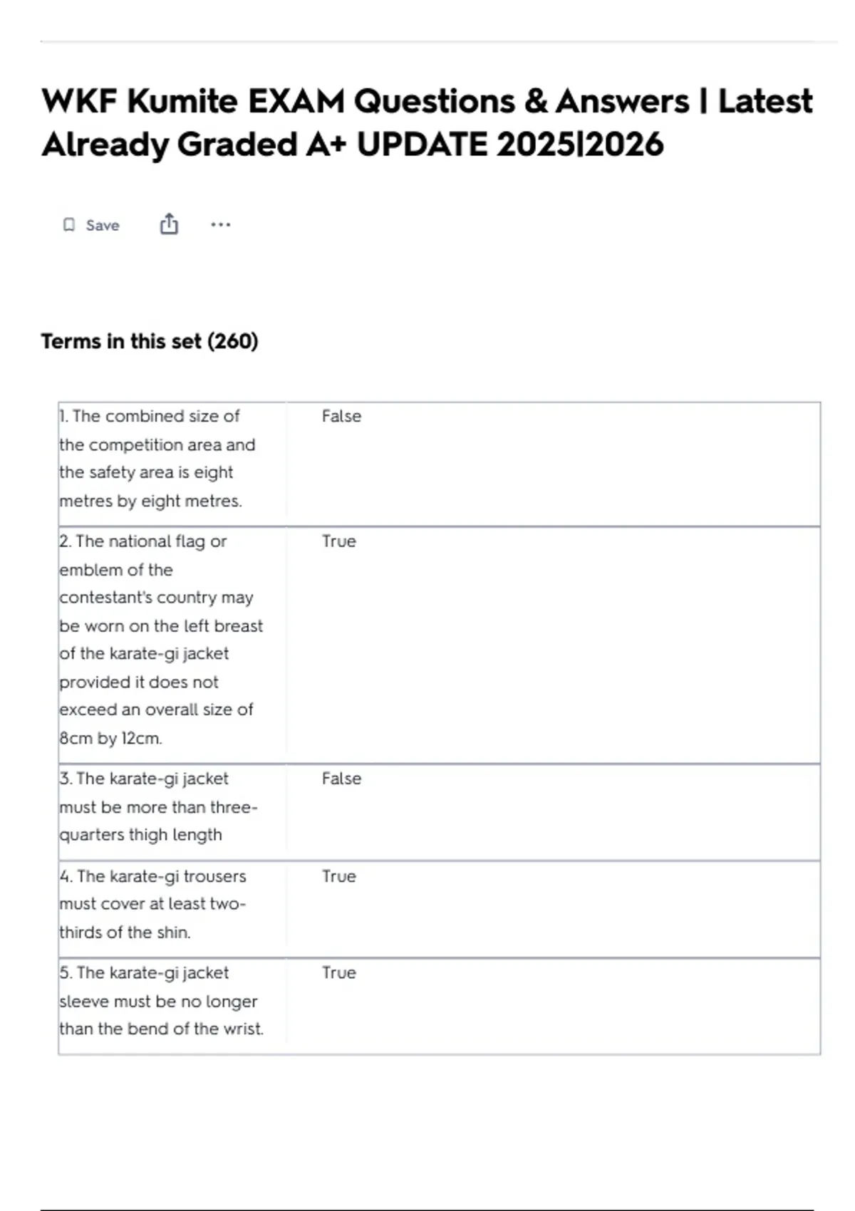Click the True answer for term 4
The image size is (855, 1211).
338,876
